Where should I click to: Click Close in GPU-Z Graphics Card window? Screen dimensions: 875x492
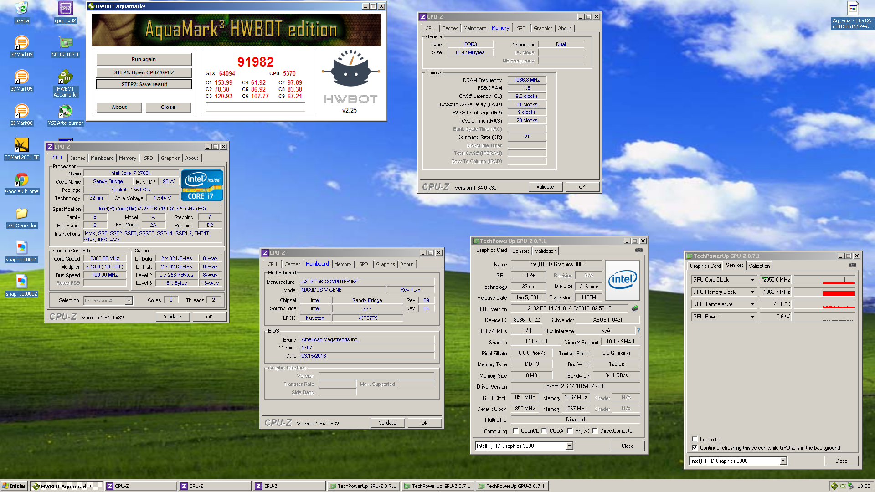click(x=627, y=446)
